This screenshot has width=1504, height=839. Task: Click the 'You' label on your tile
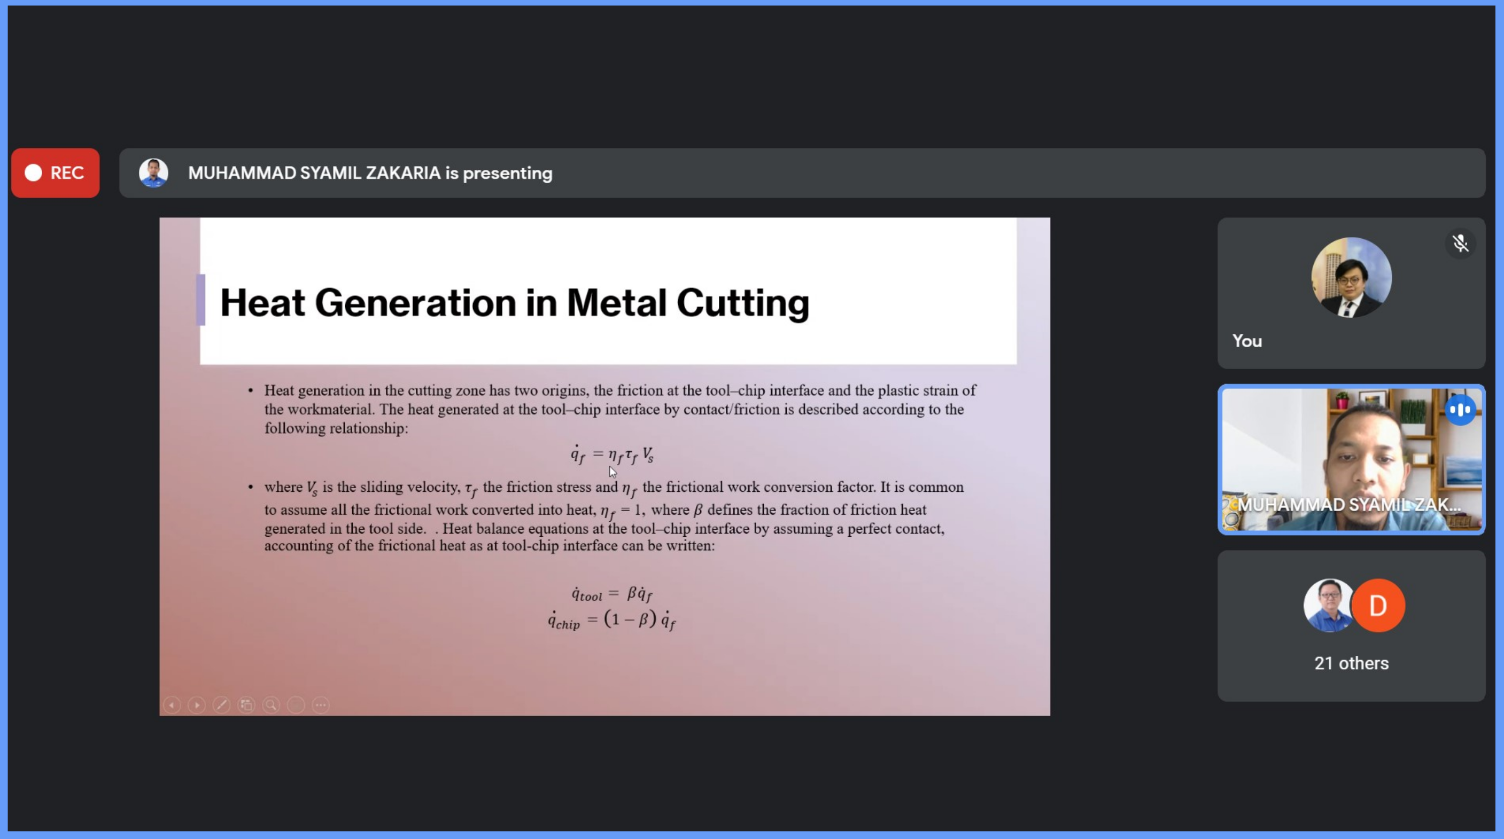(x=1247, y=341)
